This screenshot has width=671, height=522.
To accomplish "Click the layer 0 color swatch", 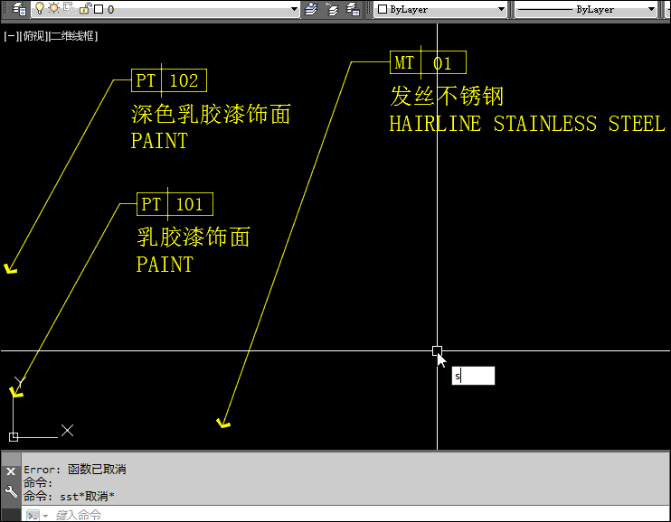I will point(98,9).
